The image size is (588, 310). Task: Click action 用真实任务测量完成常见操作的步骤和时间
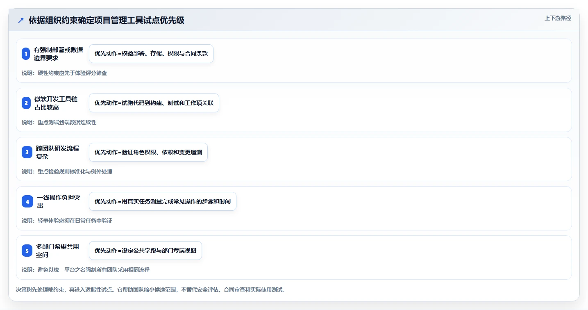[163, 201]
